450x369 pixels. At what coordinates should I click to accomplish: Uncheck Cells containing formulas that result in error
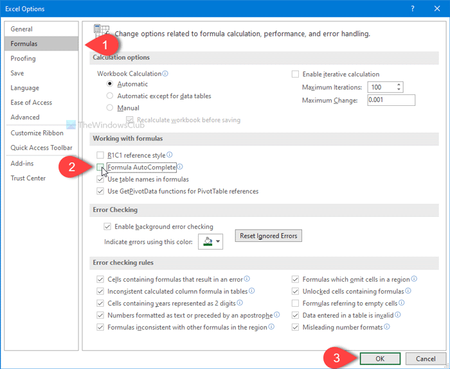(100, 279)
